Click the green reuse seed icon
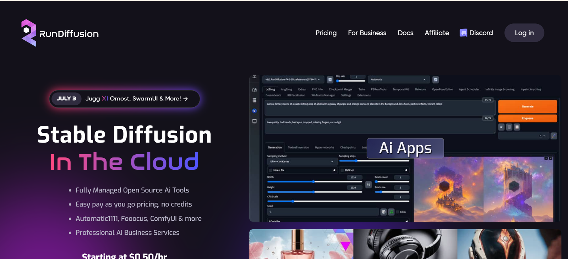Image resolution: width=568 pixels, height=259 pixels. [391, 212]
